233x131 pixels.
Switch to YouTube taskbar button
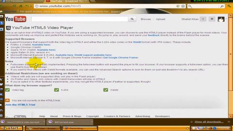coord(43,128)
